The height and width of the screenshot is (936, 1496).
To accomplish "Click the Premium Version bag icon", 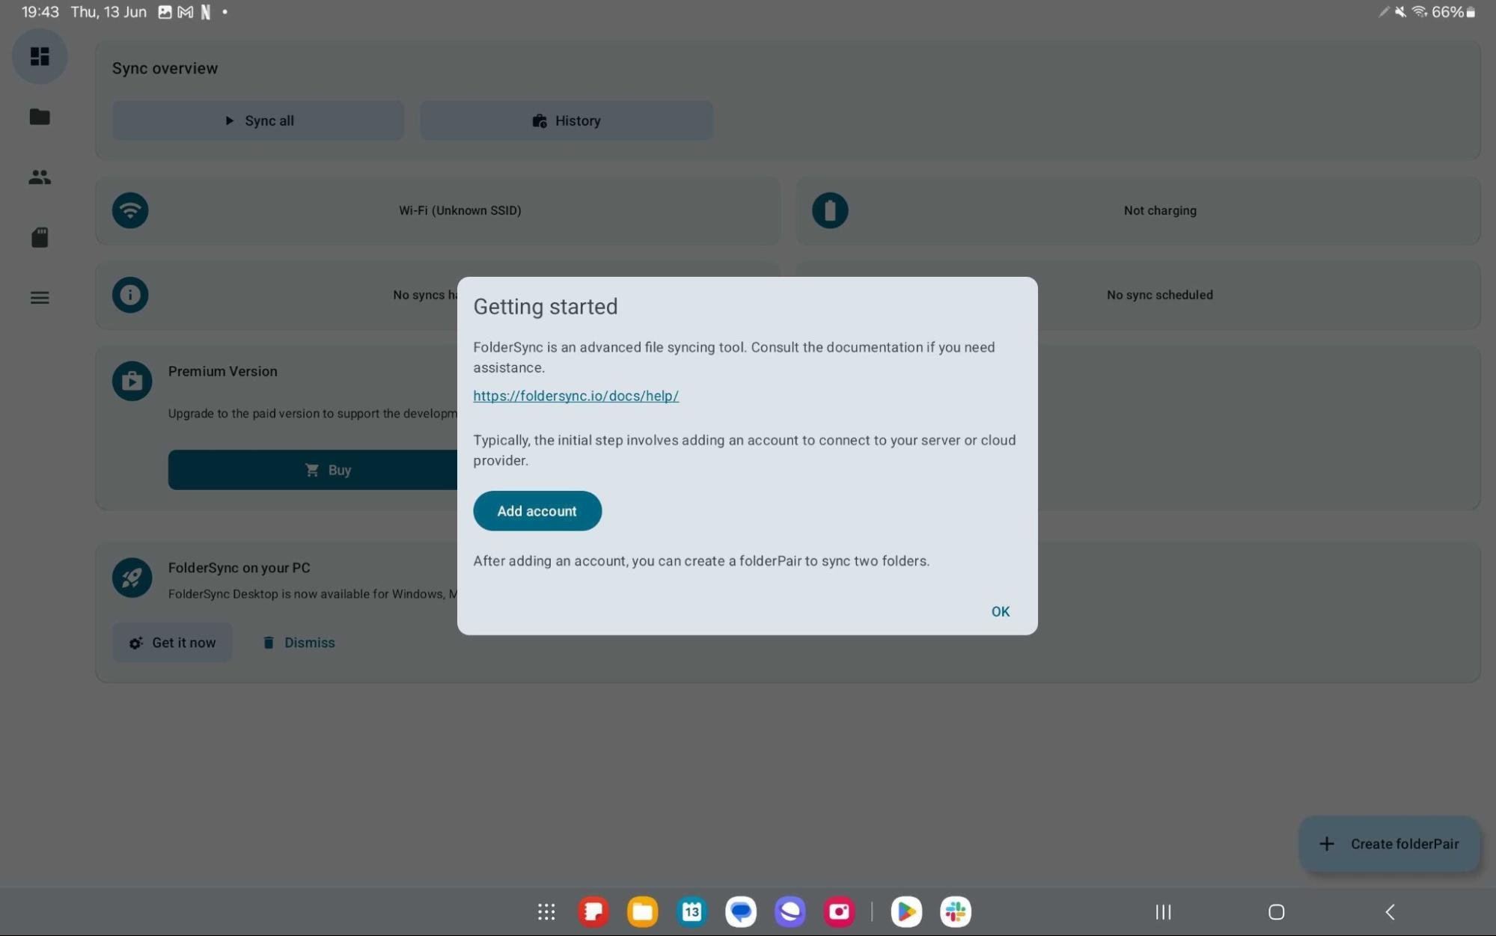I will pos(132,381).
